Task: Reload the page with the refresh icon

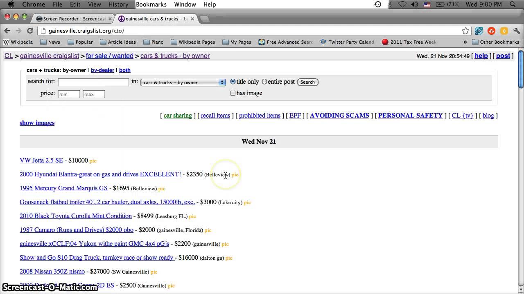Action: click(30, 31)
